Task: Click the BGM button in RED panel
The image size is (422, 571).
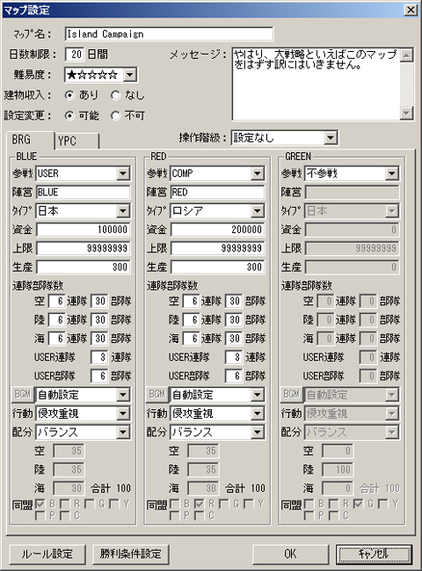Action: (x=157, y=394)
